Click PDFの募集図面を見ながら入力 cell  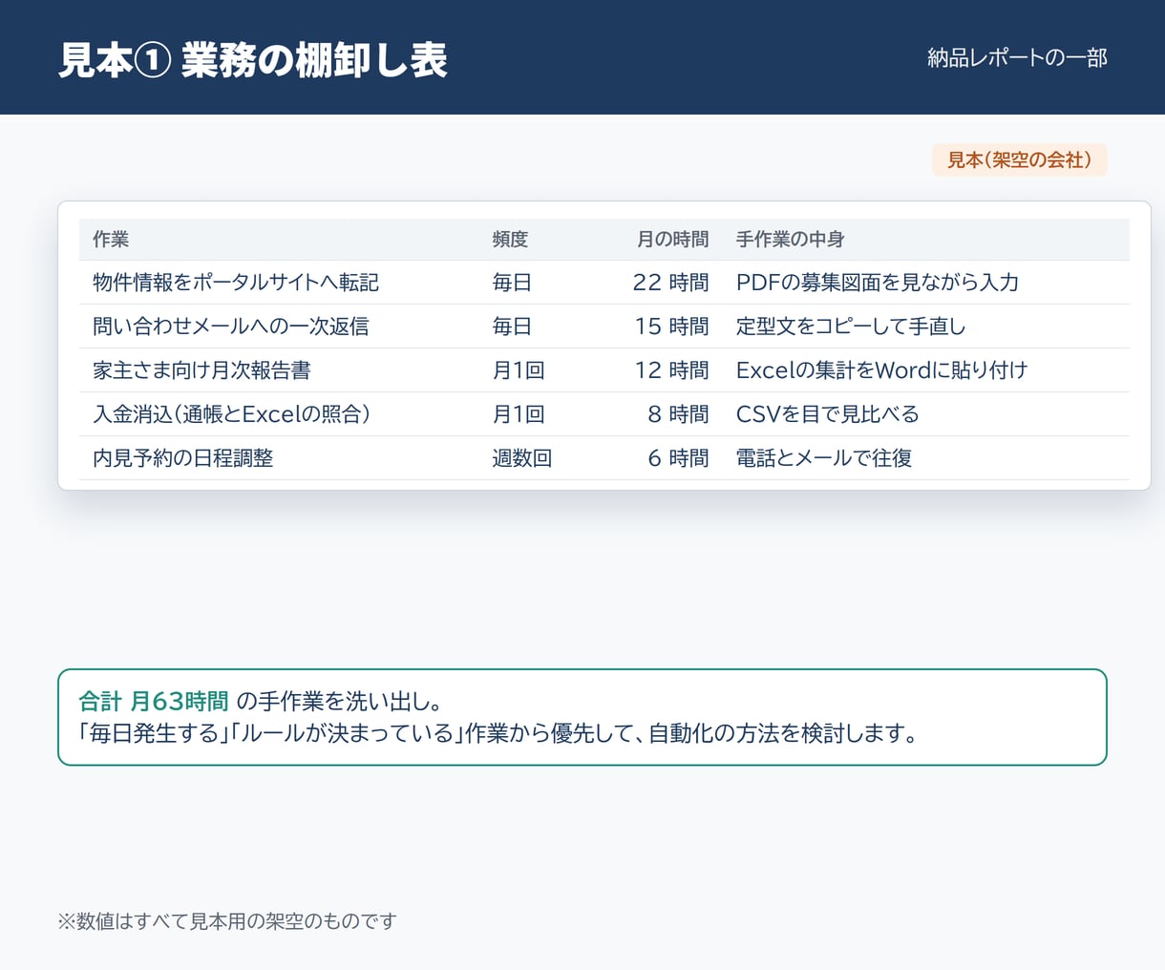(878, 283)
